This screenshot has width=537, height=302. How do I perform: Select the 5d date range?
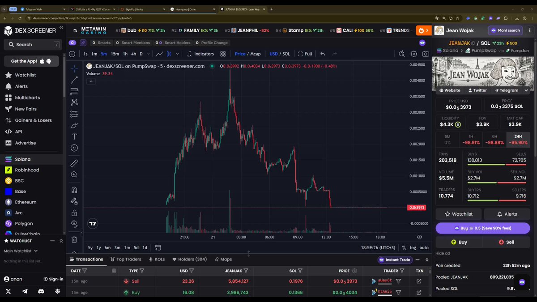(136, 247)
